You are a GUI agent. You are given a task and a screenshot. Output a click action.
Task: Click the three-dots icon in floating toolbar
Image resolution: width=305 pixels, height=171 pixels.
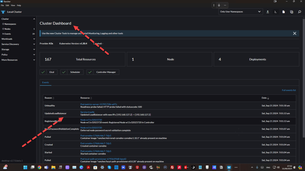tap(225, 5)
